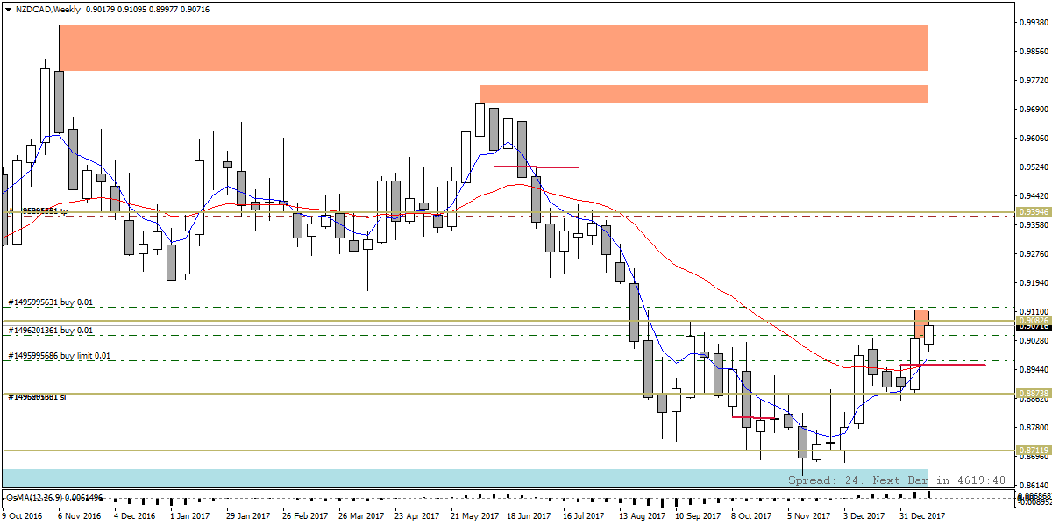Click the 3 Dec 2017 date label
This screenshot has width=1052, height=526.
tap(864, 517)
